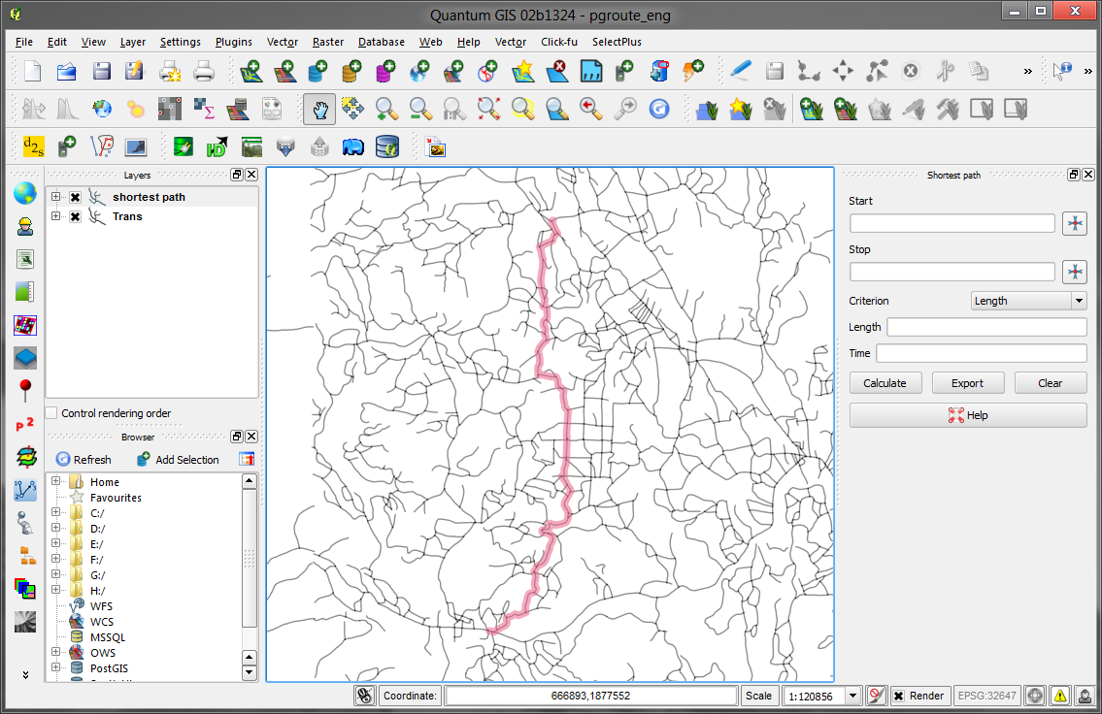Screen dimensions: 1102x714
Task: Click Zoom Full extent icon
Action: tap(486, 109)
